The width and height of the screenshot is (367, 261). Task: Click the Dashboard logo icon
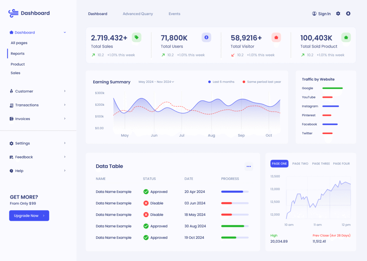coord(13,13)
